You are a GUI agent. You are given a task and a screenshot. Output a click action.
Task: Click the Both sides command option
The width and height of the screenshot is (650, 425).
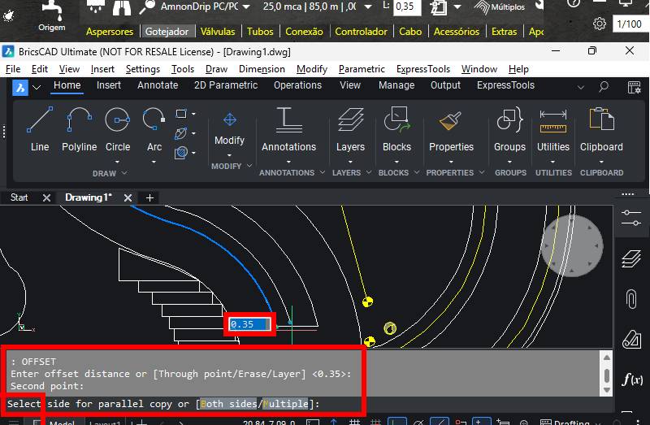pos(230,404)
